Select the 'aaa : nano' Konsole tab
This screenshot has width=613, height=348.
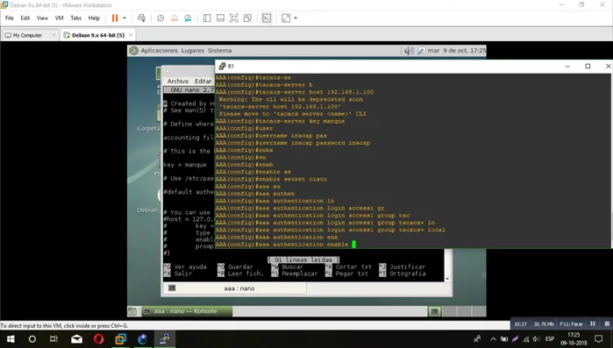239,288
